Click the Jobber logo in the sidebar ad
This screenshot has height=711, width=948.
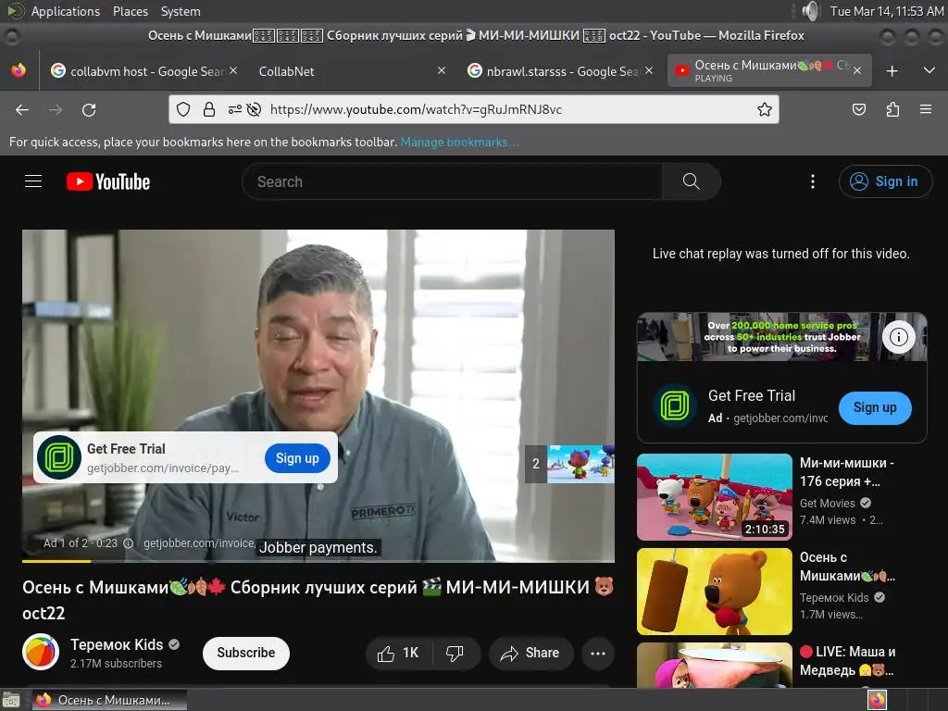[x=675, y=405]
